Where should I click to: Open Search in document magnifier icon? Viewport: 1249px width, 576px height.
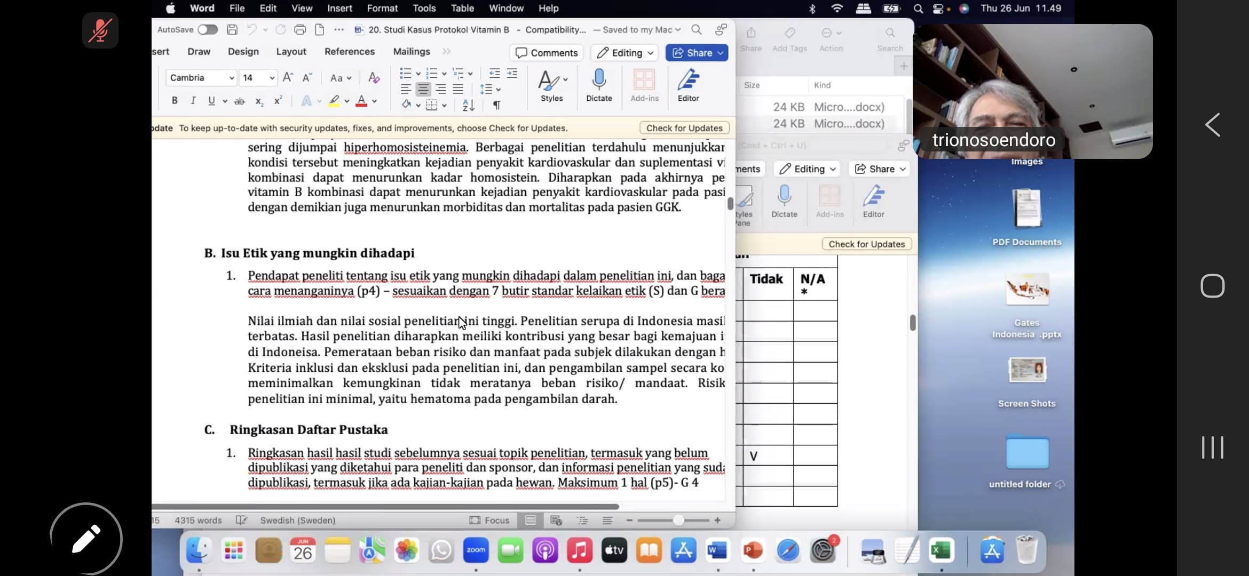pos(697,29)
